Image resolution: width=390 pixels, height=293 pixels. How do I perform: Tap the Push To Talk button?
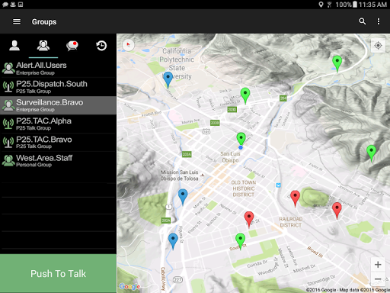58,273
